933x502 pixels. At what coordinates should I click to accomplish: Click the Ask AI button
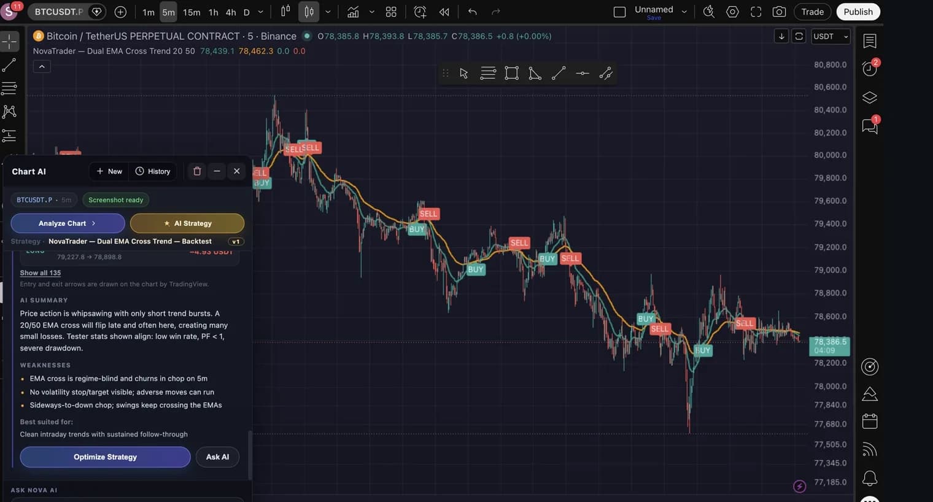pyautogui.click(x=217, y=457)
